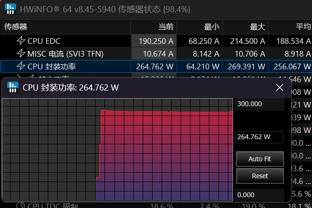Click the 214.500 A maximum value
312x208 pixels.
pos(248,42)
